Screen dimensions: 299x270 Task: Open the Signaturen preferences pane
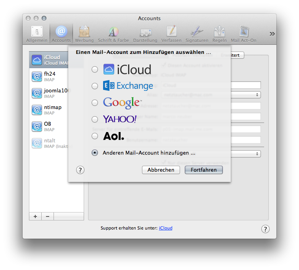(197, 34)
